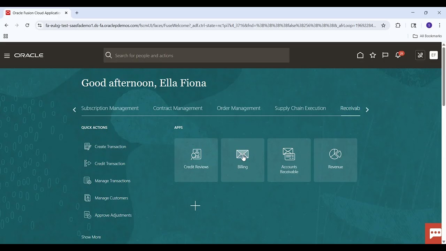The height and width of the screenshot is (251, 446).
Task: Open the Watchlist flag icon
Action: click(x=385, y=55)
